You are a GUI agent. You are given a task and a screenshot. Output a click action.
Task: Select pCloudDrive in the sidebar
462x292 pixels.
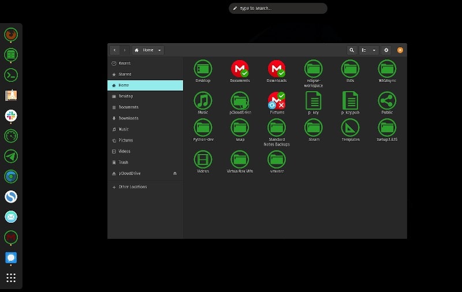(146, 173)
